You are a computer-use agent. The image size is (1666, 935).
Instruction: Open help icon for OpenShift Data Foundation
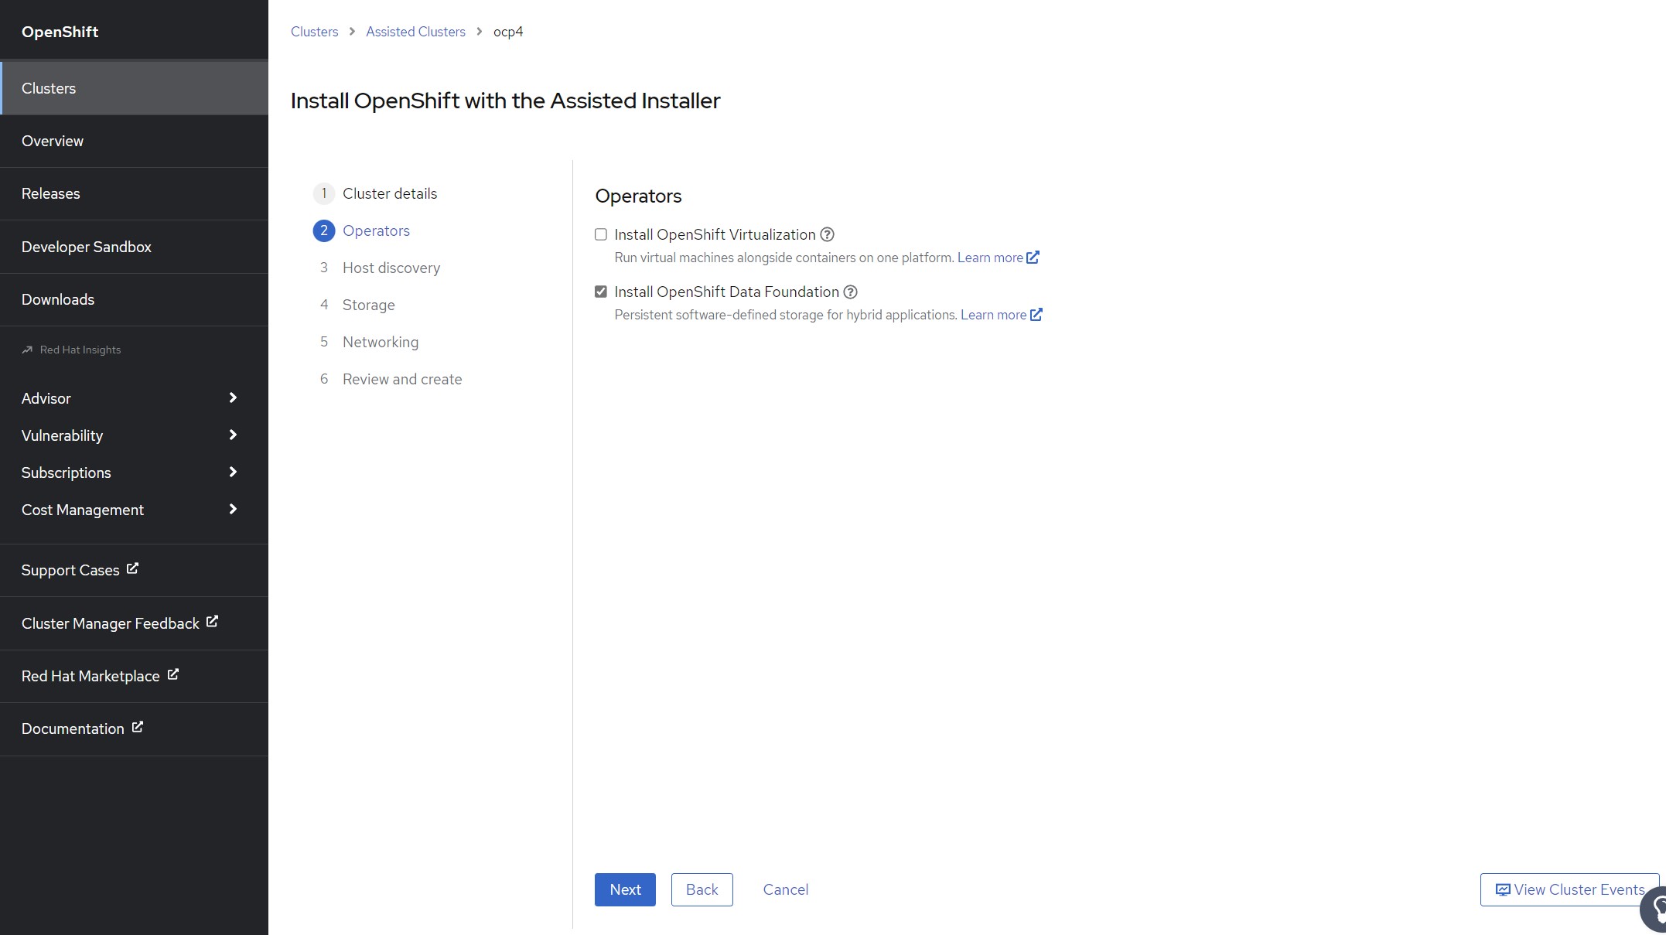coord(850,292)
